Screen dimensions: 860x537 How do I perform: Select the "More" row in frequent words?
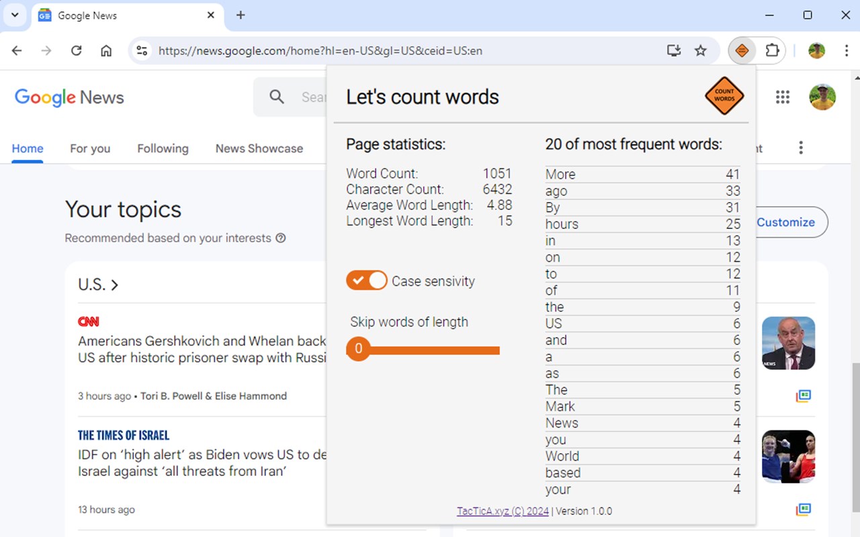pos(643,175)
